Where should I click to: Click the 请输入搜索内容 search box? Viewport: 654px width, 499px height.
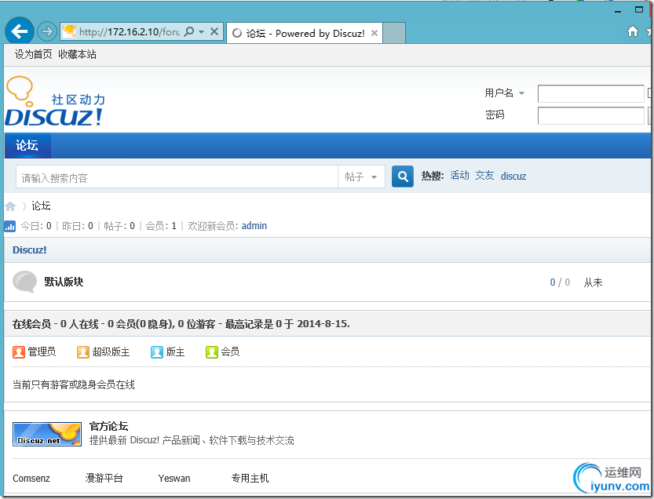click(177, 177)
